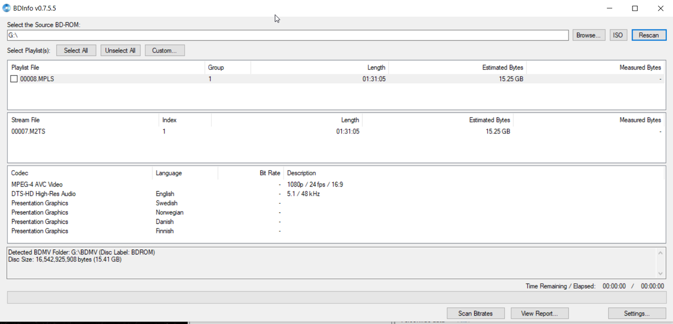Image resolution: width=673 pixels, height=324 pixels.
Task: Click the Browse... button
Action: (589, 35)
